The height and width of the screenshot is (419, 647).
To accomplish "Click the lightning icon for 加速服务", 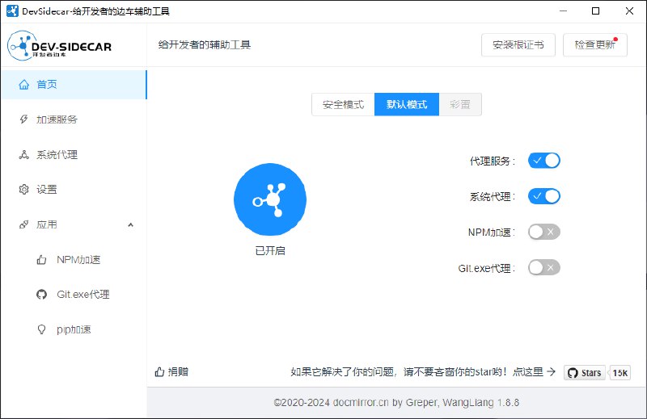I will click(x=23, y=119).
